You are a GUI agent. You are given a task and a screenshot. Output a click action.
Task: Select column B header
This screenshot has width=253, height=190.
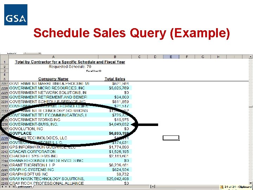click(x=115, y=57)
